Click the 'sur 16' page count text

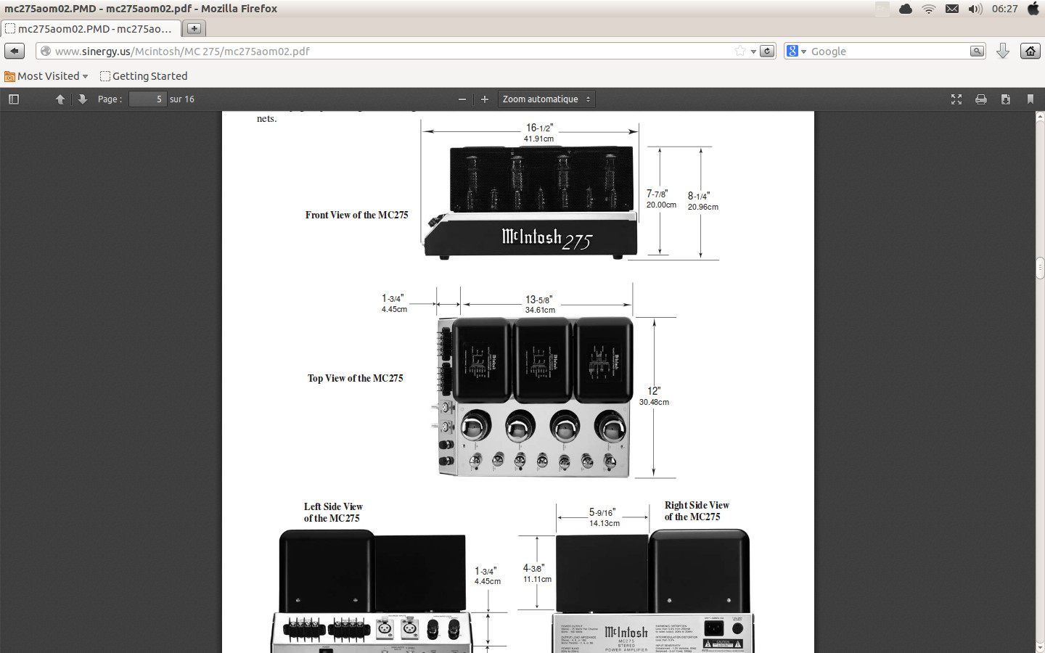coord(182,99)
